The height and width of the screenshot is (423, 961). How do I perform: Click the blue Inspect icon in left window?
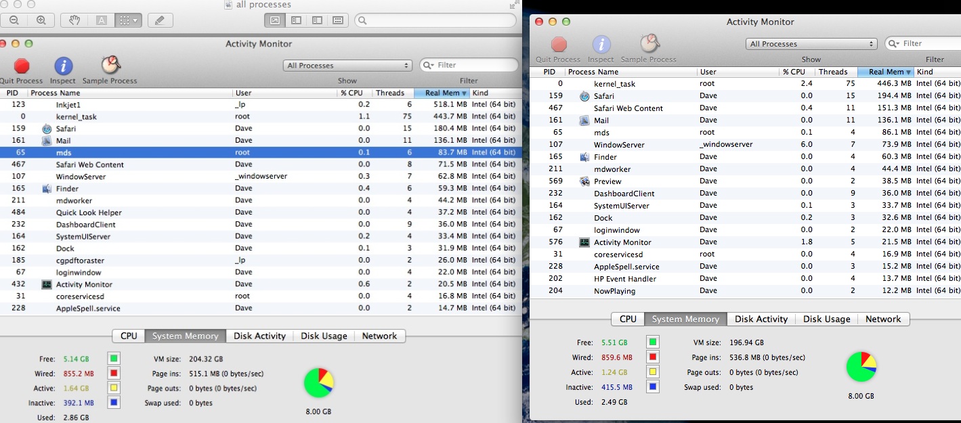(63, 66)
